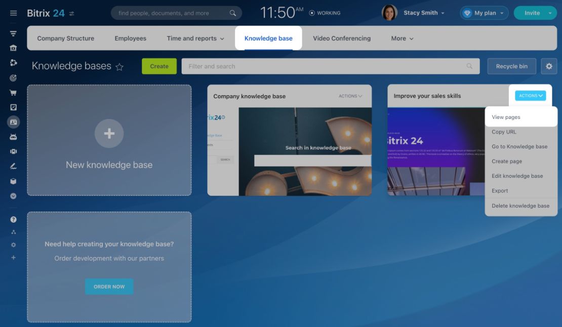Switch to the Employees tab

131,38
